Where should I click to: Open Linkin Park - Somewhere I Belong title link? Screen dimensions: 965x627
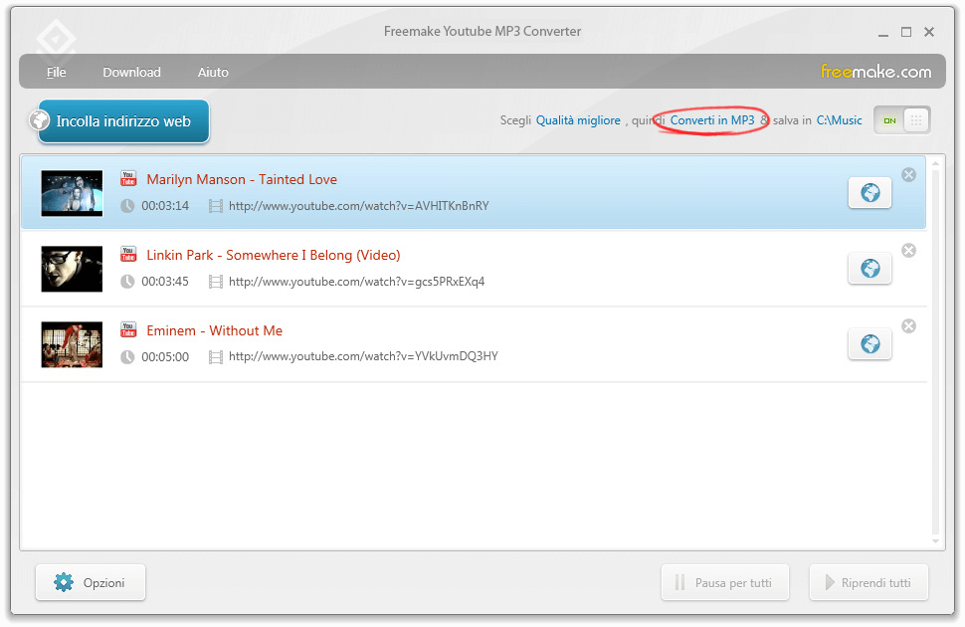pos(274,255)
